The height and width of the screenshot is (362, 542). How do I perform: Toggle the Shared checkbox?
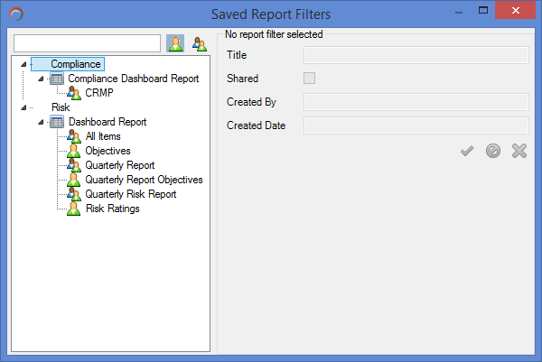(x=309, y=78)
